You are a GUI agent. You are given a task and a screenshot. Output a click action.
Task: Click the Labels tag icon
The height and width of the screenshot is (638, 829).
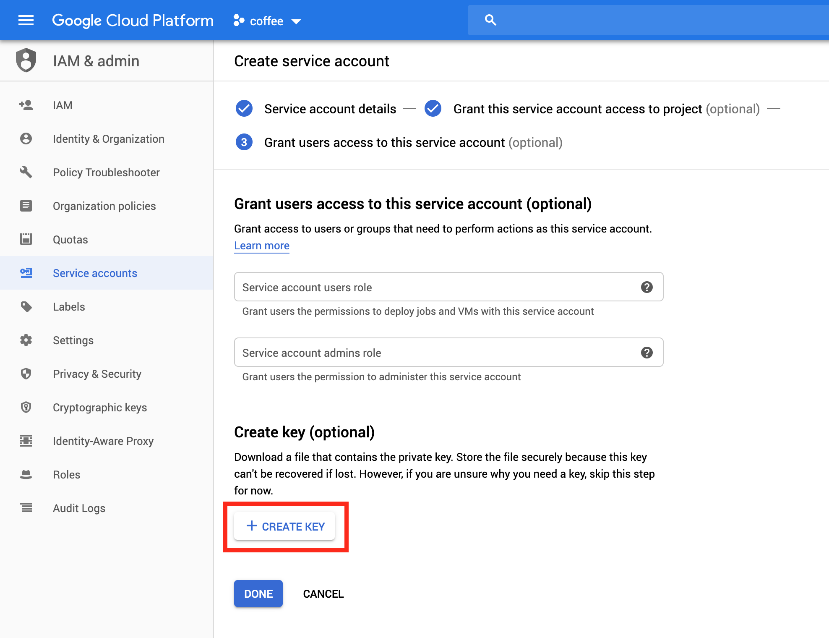tap(26, 307)
